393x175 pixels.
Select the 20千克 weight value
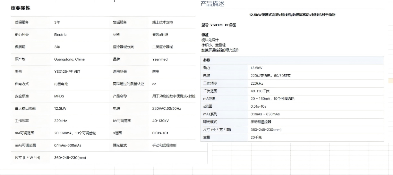coord(256,137)
